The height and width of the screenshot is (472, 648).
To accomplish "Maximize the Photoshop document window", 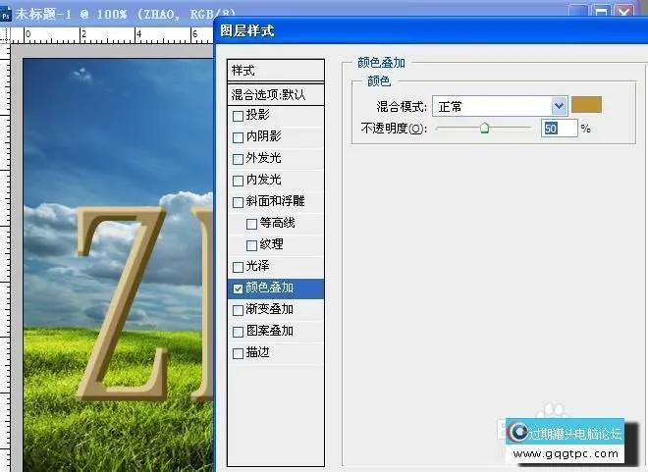I will point(601,12).
